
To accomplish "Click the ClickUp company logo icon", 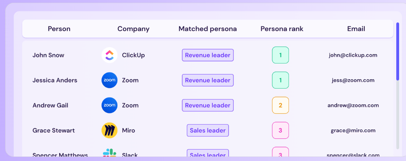I will (109, 55).
